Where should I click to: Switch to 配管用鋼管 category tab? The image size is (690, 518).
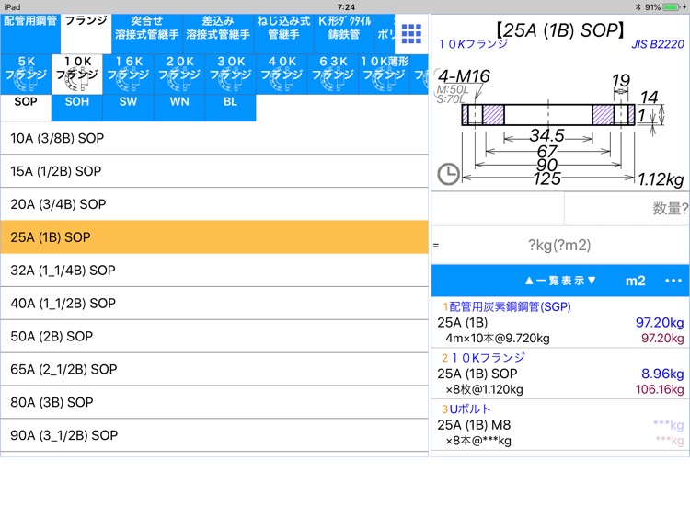(x=30, y=34)
